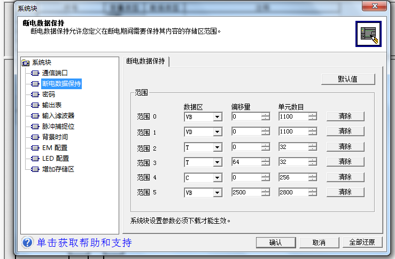Click 清除 for 范围 3
The width and height of the screenshot is (395, 259).
[x=345, y=162]
